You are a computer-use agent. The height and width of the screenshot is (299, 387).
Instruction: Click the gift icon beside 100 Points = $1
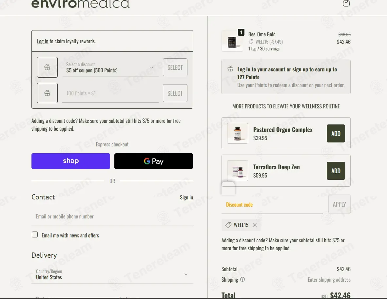[x=48, y=93]
